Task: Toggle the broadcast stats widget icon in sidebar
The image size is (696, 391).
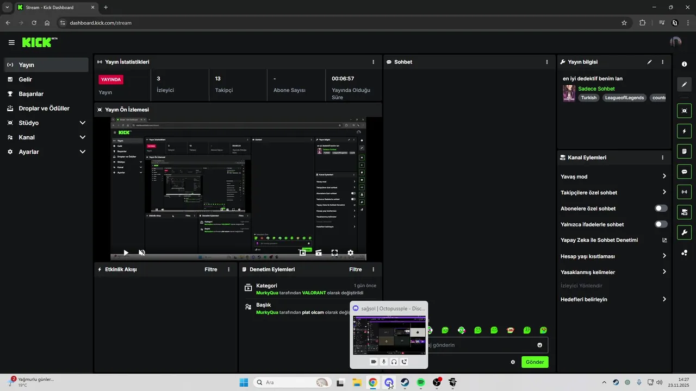Action: point(684,192)
